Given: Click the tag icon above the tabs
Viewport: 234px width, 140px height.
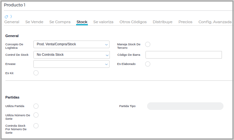Looking at the screenshot, I should [6, 16].
